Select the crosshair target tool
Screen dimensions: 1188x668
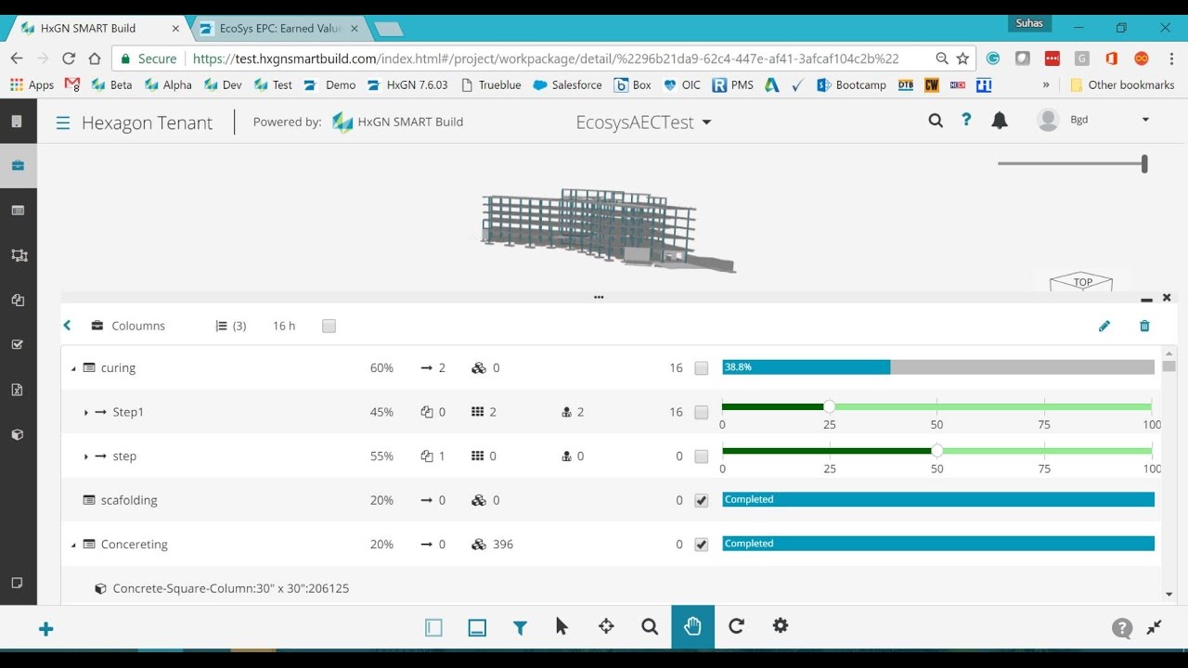tap(606, 626)
